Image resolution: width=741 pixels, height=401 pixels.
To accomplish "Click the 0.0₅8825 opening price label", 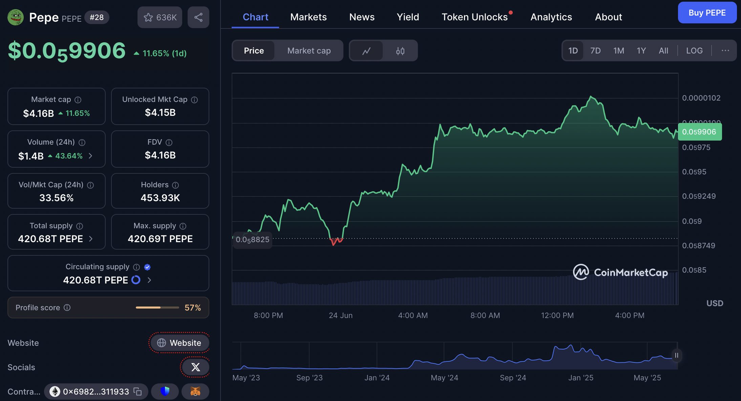I will [252, 239].
